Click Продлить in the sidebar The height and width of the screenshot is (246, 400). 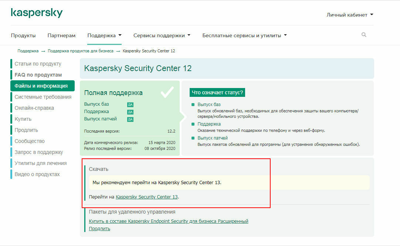26,130
